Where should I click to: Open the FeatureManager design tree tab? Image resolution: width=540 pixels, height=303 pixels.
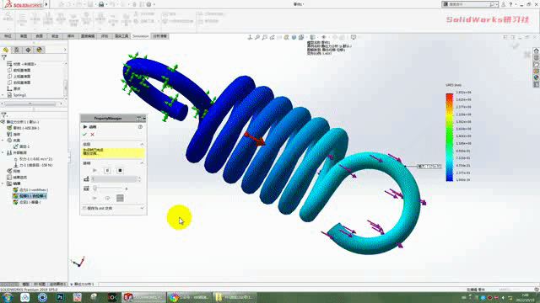pos(6,50)
